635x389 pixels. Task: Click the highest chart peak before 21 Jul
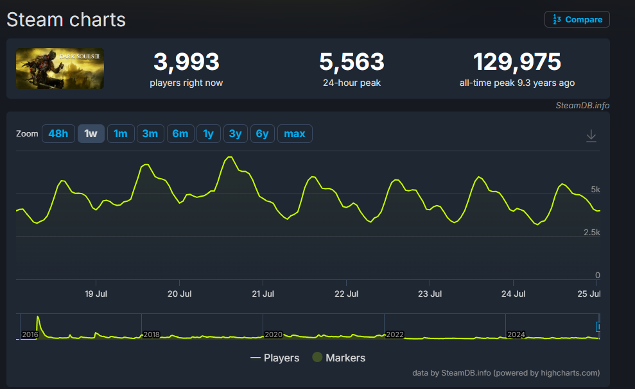point(230,158)
